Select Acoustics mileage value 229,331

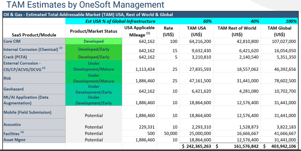147,127
